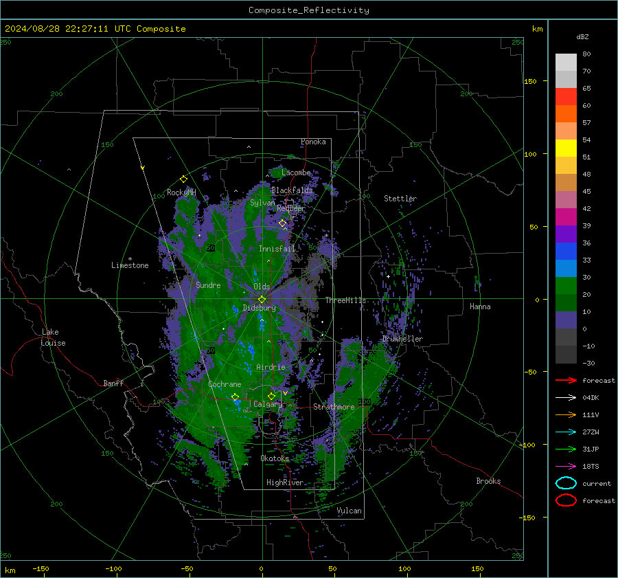Click the red forecast arrow in legend
Screen dimensions: 618x578
pyautogui.click(x=566, y=380)
